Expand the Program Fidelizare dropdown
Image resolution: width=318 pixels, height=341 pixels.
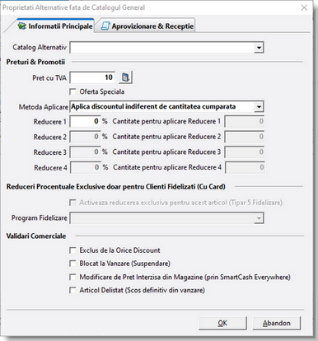(x=258, y=218)
